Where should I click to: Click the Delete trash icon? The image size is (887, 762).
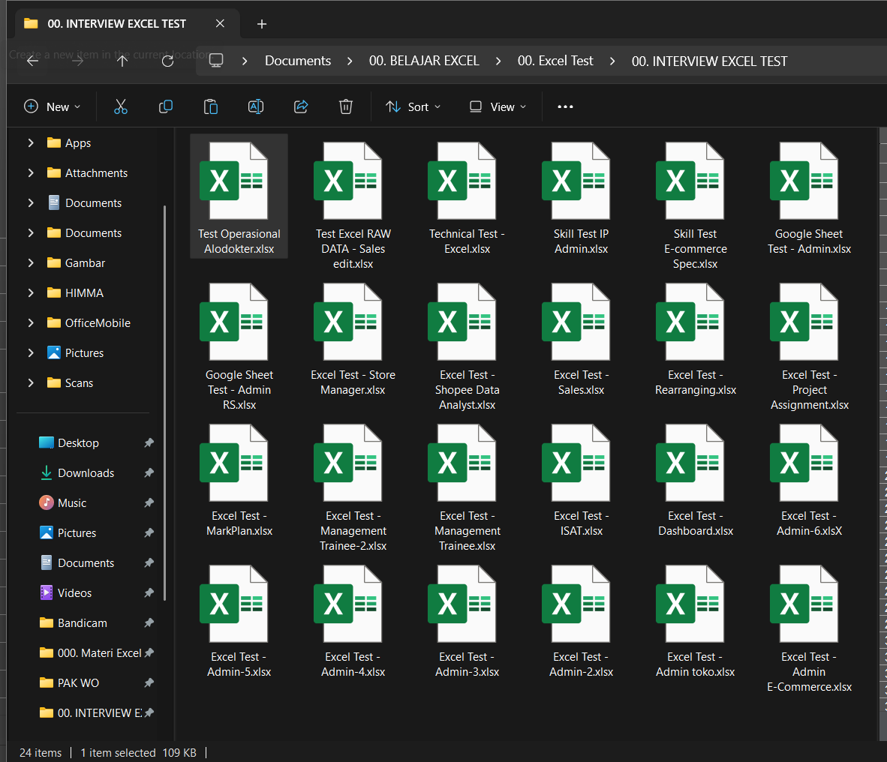coord(346,106)
